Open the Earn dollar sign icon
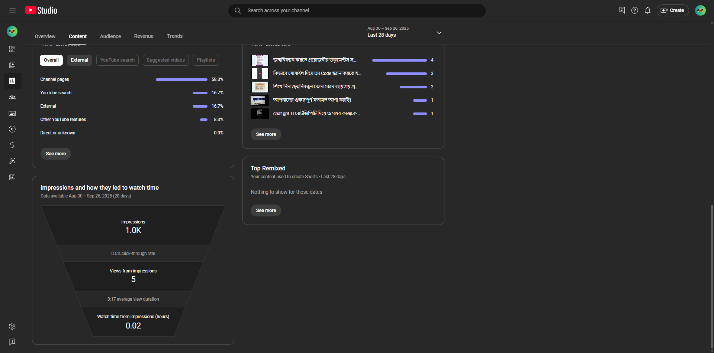This screenshot has height=353, width=714. [12, 145]
